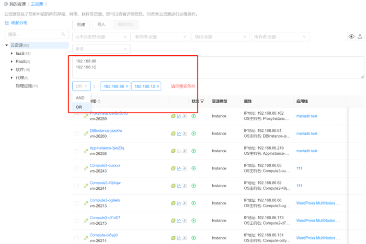Click the export upload icon

click(x=360, y=36)
